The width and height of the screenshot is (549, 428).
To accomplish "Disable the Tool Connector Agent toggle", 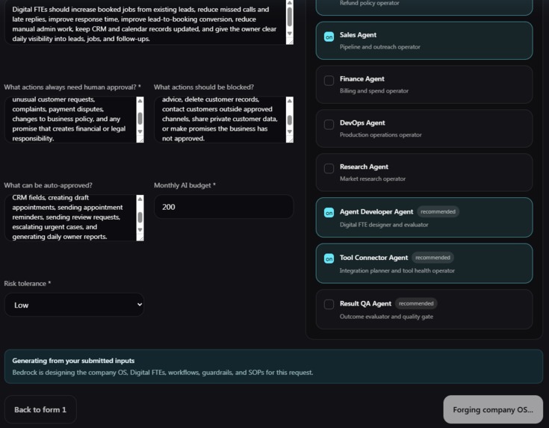I will pos(329,258).
